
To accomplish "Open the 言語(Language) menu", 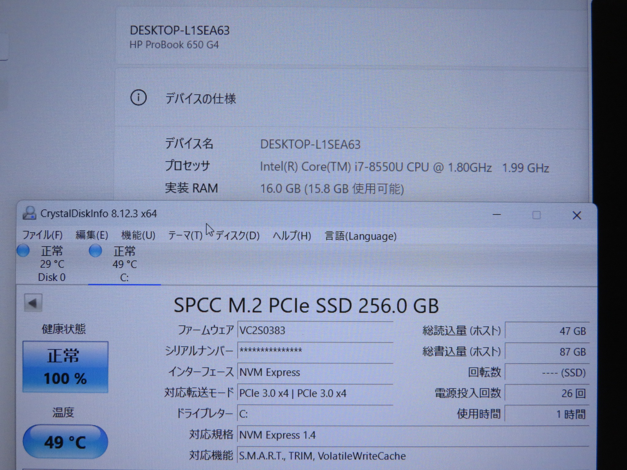I will (361, 236).
